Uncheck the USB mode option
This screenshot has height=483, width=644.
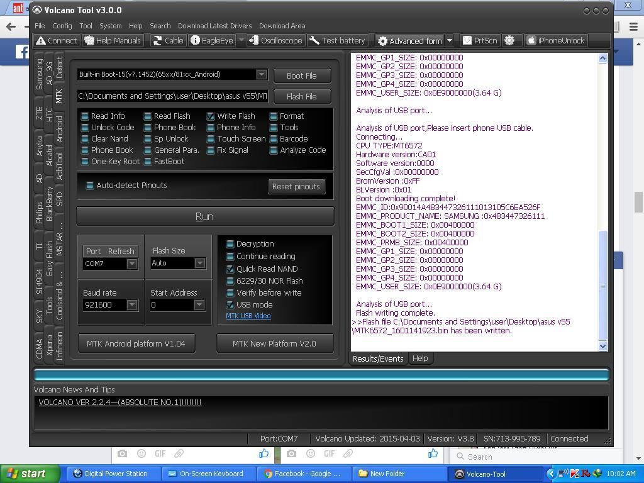(230, 305)
